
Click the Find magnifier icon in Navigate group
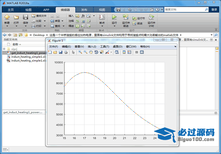coord(52,26)
